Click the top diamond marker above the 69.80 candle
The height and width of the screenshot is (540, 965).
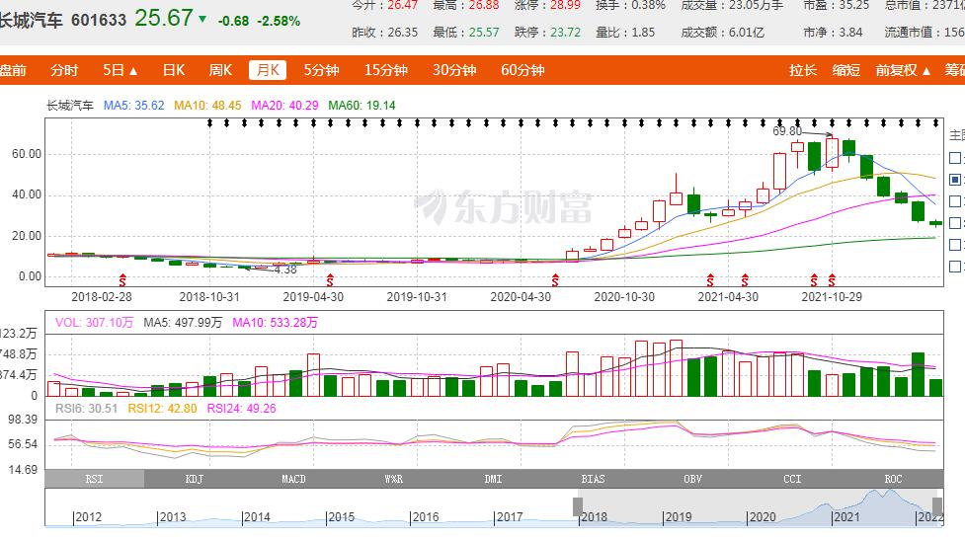[x=832, y=123]
